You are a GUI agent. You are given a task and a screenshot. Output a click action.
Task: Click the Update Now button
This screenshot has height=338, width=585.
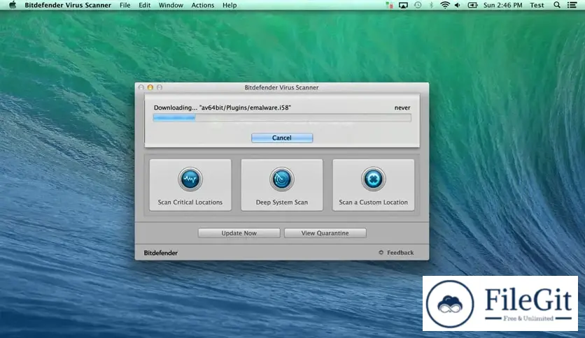(239, 233)
